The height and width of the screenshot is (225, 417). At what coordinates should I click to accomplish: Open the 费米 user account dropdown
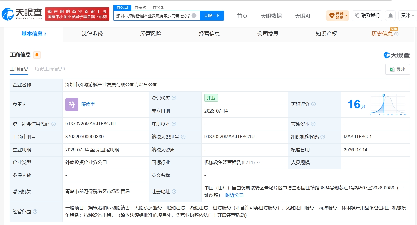point(407,16)
